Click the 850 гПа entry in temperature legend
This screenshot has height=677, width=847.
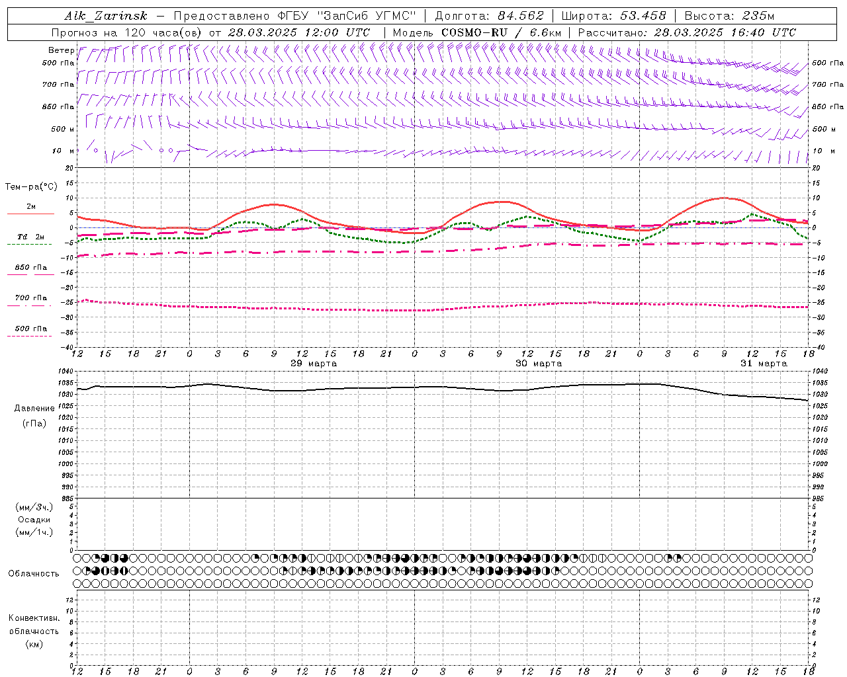pos(31,268)
